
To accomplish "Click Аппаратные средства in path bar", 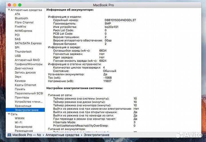I will pos(62,135).
